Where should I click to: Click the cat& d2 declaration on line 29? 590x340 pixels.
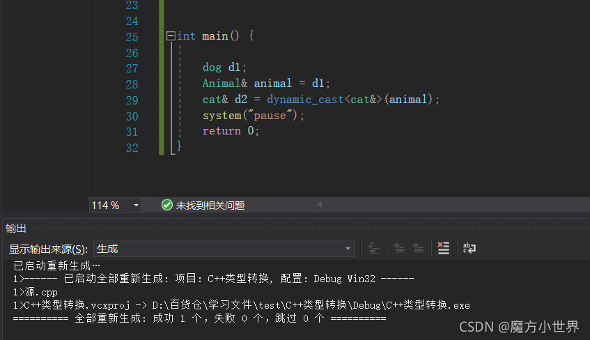[x=225, y=100]
